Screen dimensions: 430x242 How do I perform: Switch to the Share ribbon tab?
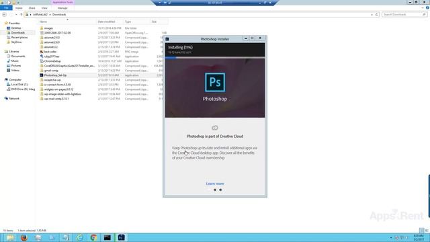(x=32, y=8)
